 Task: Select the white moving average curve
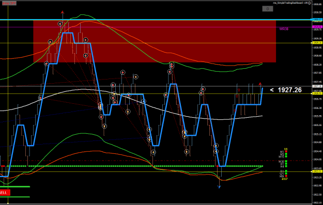click(131, 99)
